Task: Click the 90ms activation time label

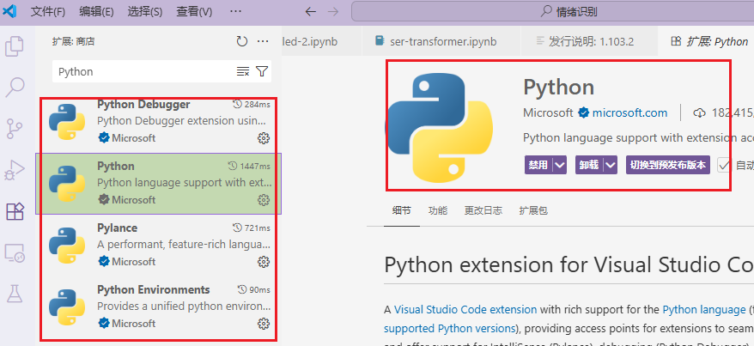Action: [x=253, y=290]
